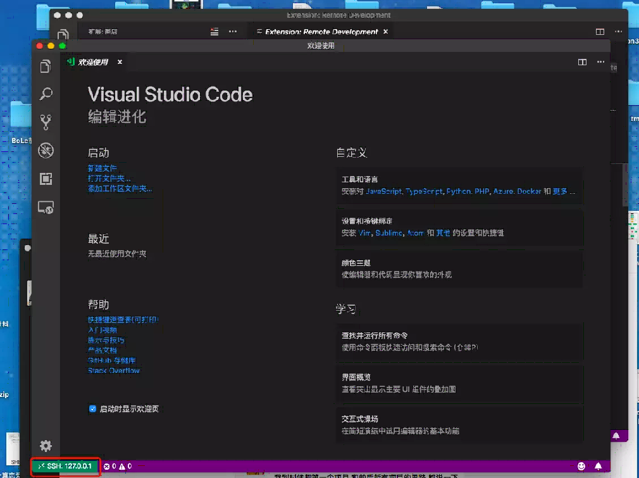Open the Explorer view in activity bar

(46, 66)
